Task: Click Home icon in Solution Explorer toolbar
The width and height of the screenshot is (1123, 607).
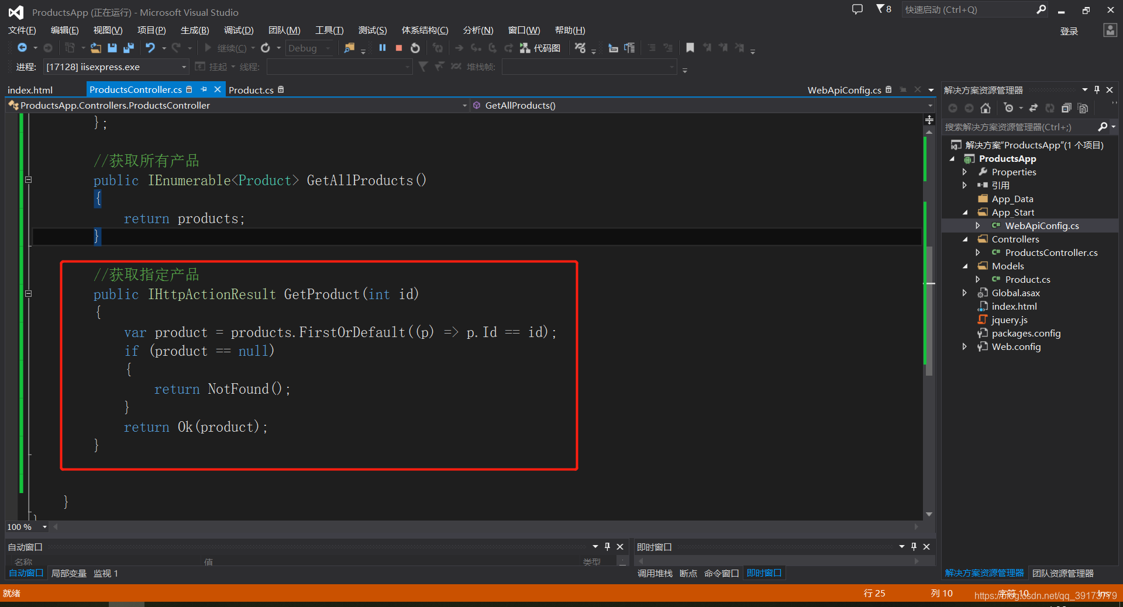Action: coord(986,108)
